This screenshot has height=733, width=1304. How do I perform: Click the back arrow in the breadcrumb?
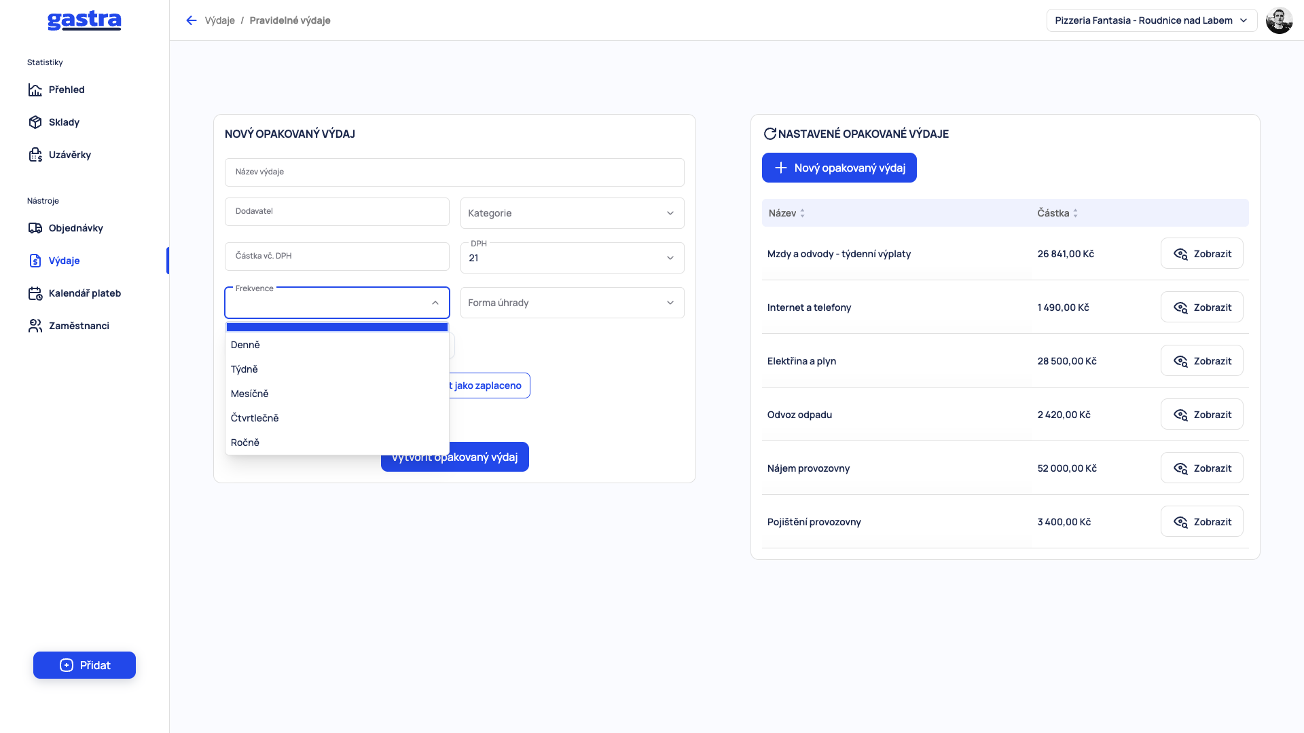[x=192, y=20]
